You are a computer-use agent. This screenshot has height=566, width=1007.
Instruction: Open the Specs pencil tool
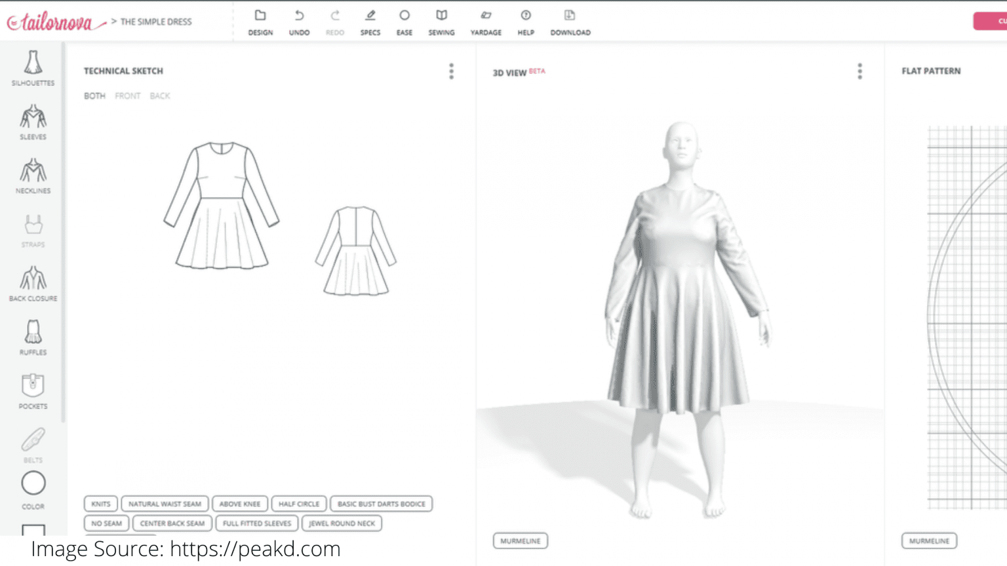(370, 22)
